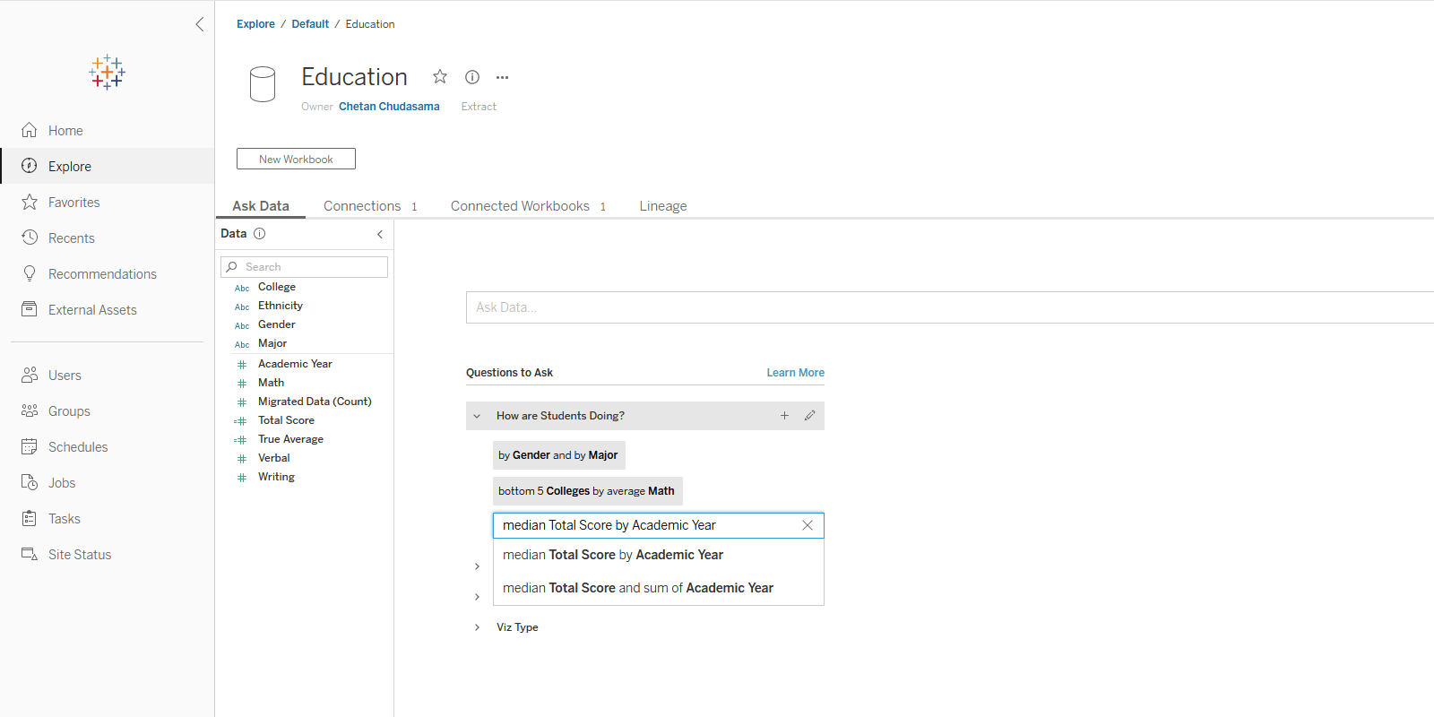Image resolution: width=1434 pixels, height=717 pixels.
Task: Click the Ask Data query box
Action: click(x=950, y=307)
